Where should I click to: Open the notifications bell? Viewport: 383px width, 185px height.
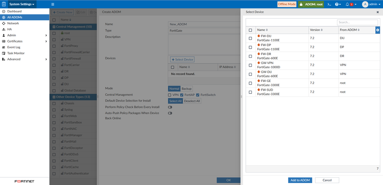[x=351, y=4]
